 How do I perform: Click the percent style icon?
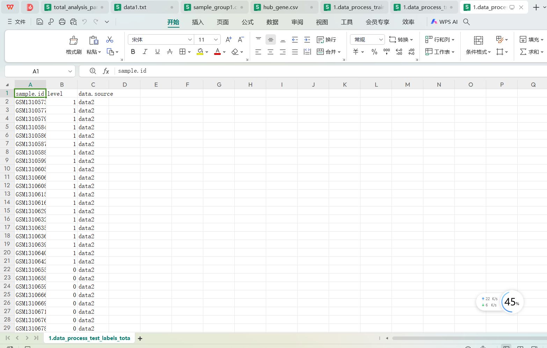374,52
